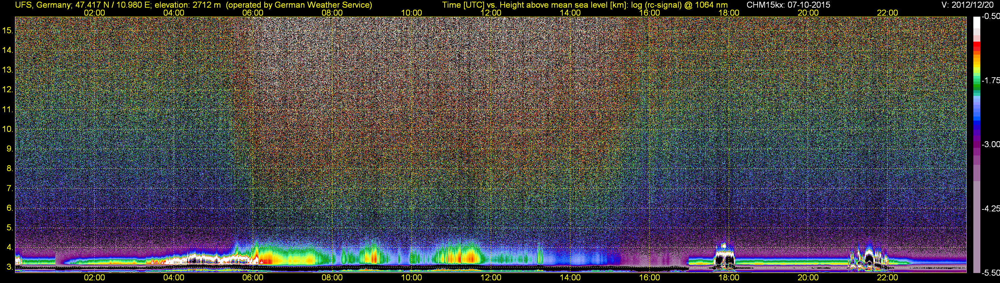Click the 22:00 label on the bottom time axis
Image resolution: width=1000 pixels, height=283 pixels.
click(x=887, y=278)
